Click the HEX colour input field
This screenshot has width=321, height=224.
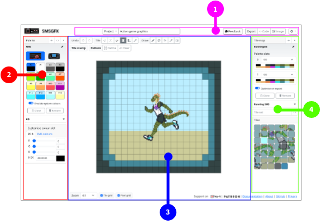46,158
